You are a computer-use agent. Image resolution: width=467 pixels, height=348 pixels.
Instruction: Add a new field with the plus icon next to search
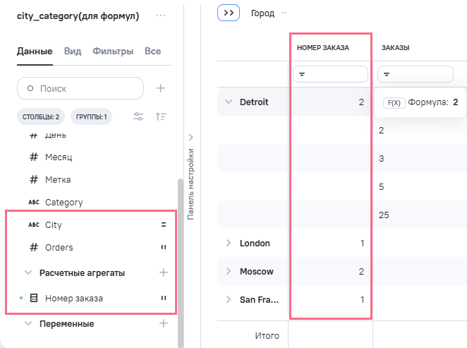point(161,88)
